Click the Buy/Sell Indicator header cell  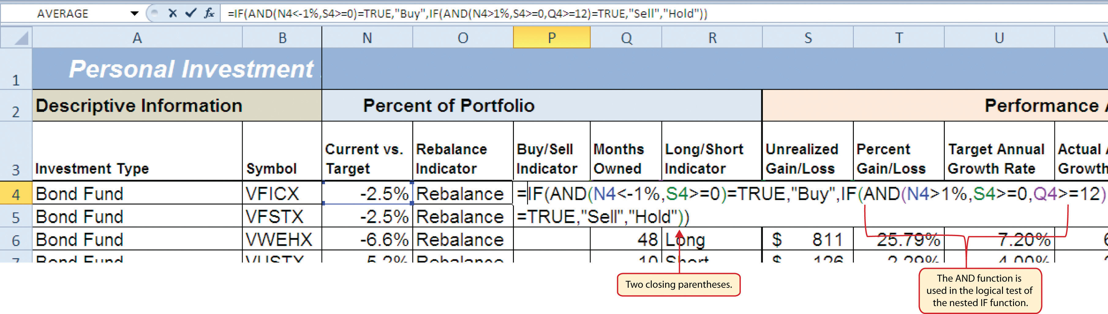(x=552, y=159)
